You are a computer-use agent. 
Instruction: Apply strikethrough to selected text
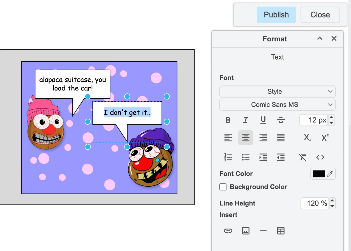tap(281, 120)
